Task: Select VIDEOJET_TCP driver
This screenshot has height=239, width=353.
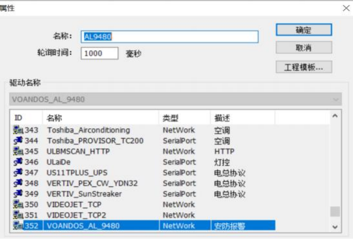Action: (x=74, y=205)
